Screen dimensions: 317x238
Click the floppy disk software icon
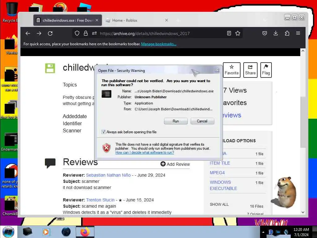click(50, 68)
